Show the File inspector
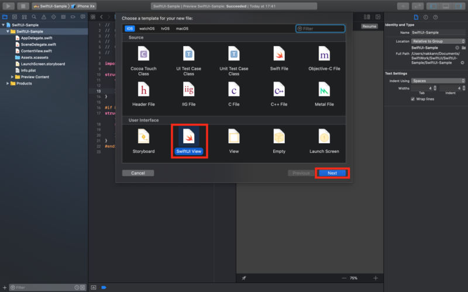Viewport: 468px width, 292px height. tap(416, 18)
